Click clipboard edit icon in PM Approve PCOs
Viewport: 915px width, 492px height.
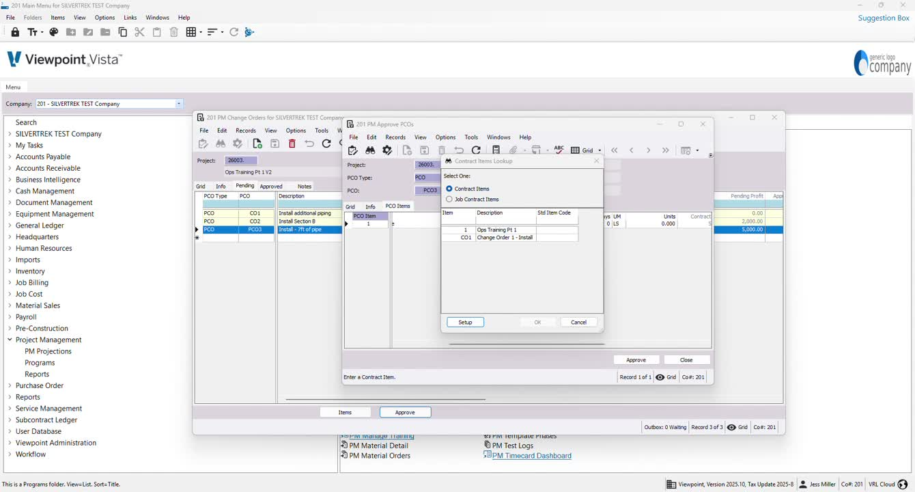[353, 150]
